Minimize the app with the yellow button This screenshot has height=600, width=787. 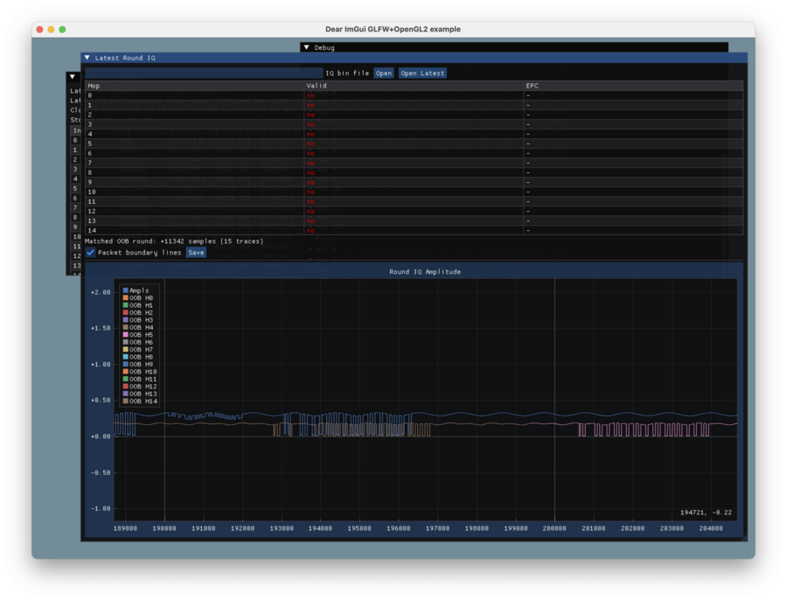[x=51, y=30]
